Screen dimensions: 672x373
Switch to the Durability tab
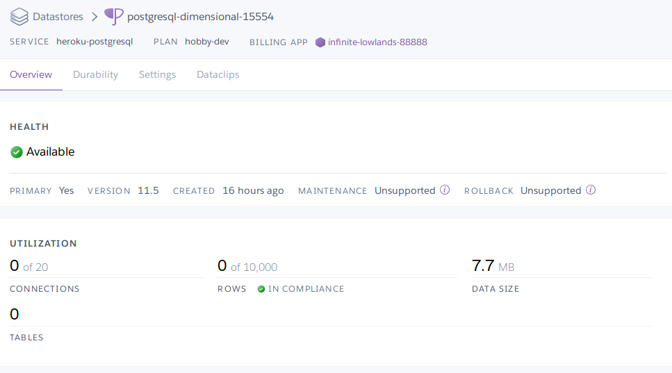[96, 74]
